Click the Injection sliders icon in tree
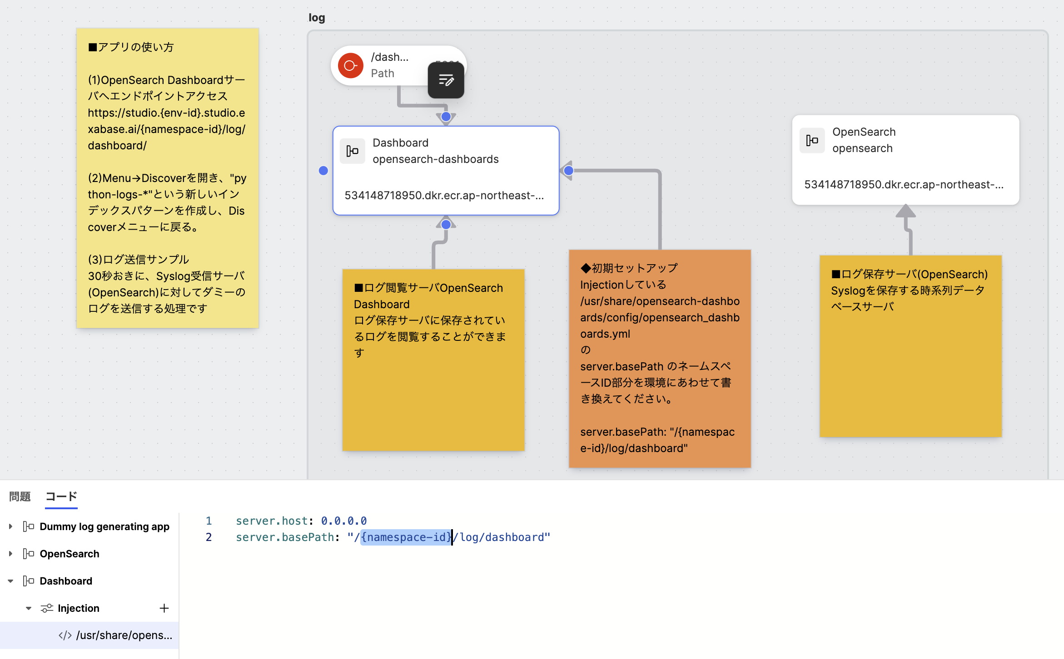 coord(47,608)
